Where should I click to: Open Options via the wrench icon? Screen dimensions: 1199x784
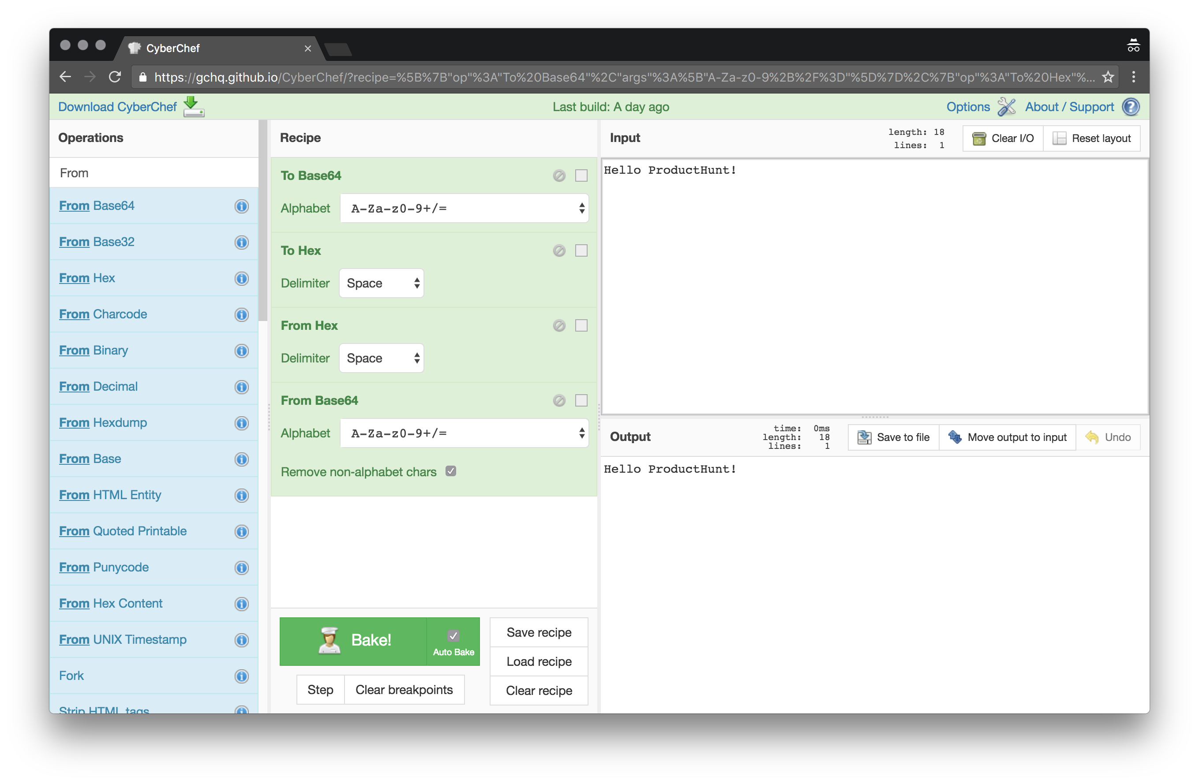(x=1006, y=107)
